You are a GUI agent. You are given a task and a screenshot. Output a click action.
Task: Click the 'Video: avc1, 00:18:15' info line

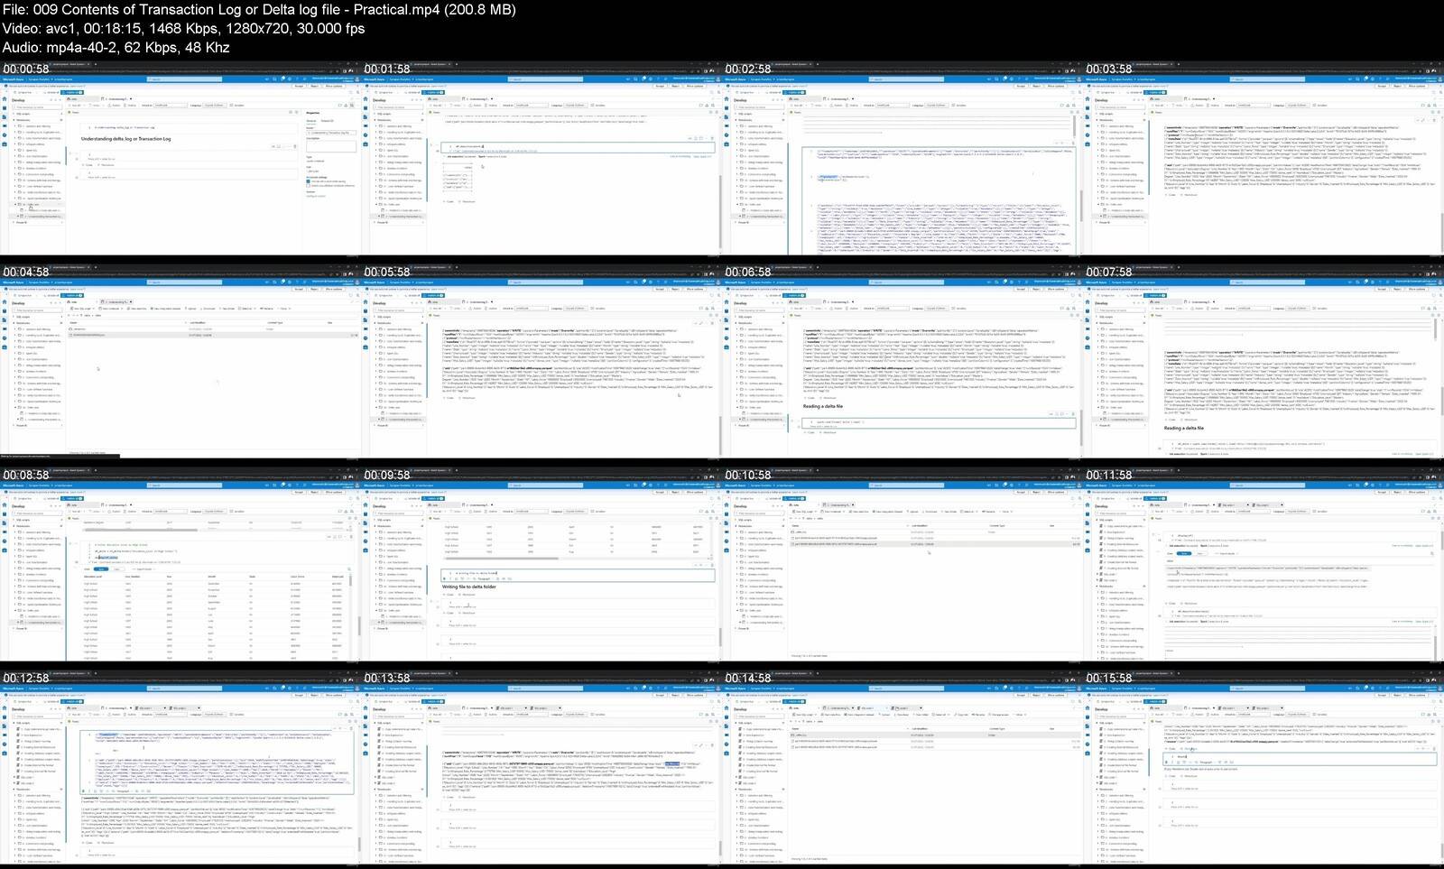click(183, 28)
